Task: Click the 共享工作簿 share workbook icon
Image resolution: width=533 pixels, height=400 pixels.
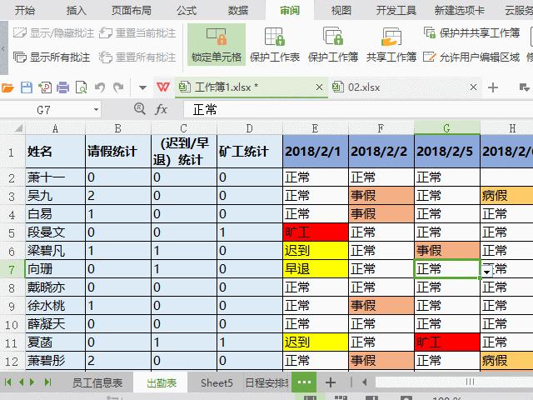Action: point(391,37)
